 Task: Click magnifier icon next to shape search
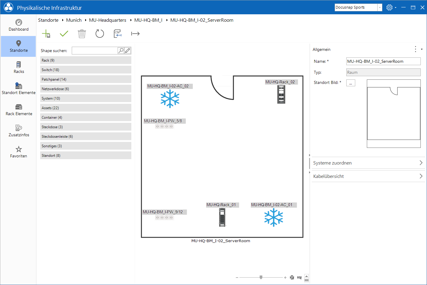pyautogui.click(x=121, y=51)
